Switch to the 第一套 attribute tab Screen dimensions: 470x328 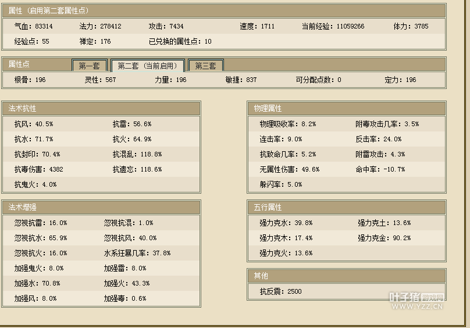pyautogui.click(x=89, y=66)
